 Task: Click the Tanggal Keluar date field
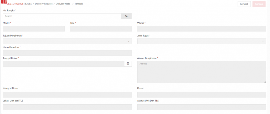(x=63, y=64)
